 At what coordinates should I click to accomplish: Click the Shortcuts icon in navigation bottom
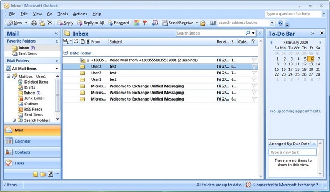pos(51,174)
